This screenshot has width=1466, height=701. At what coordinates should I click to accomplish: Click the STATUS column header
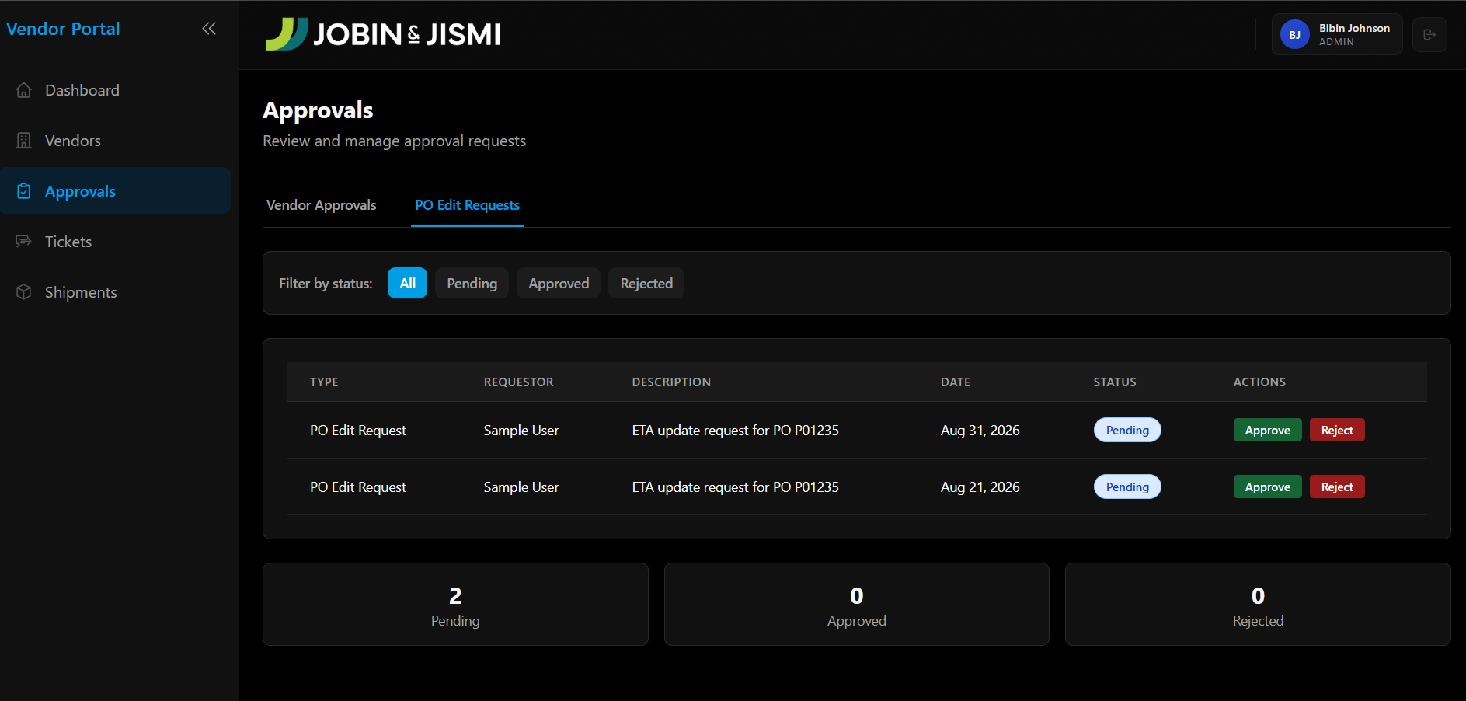pos(1115,382)
